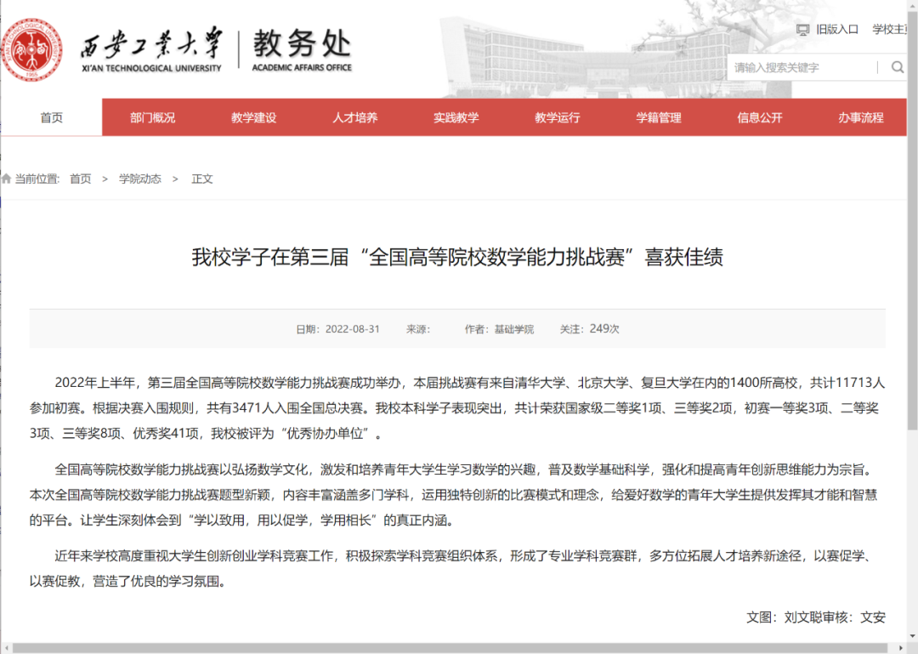The width and height of the screenshot is (918, 654).
Task: Open the 首页 navigation tab
Action: [x=51, y=118]
